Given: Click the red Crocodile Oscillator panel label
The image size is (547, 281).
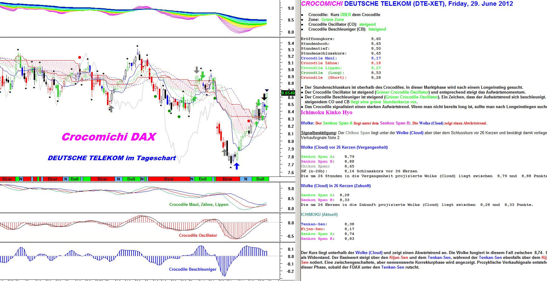Looking at the screenshot, I should [198, 235].
